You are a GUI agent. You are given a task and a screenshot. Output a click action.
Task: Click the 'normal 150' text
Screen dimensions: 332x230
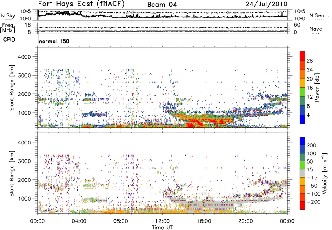[54, 41]
